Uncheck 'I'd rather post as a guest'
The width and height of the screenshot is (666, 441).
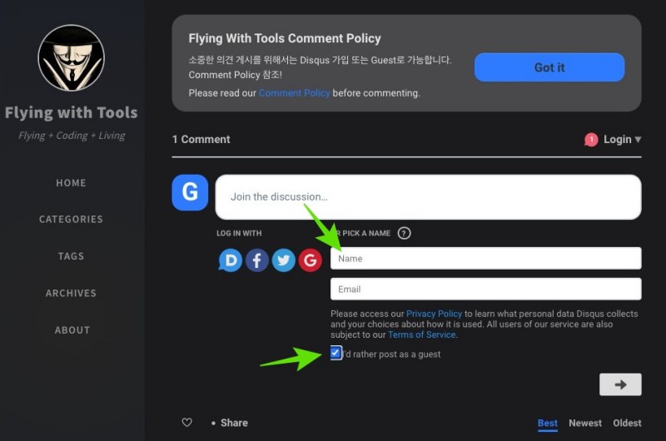click(x=335, y=354)
